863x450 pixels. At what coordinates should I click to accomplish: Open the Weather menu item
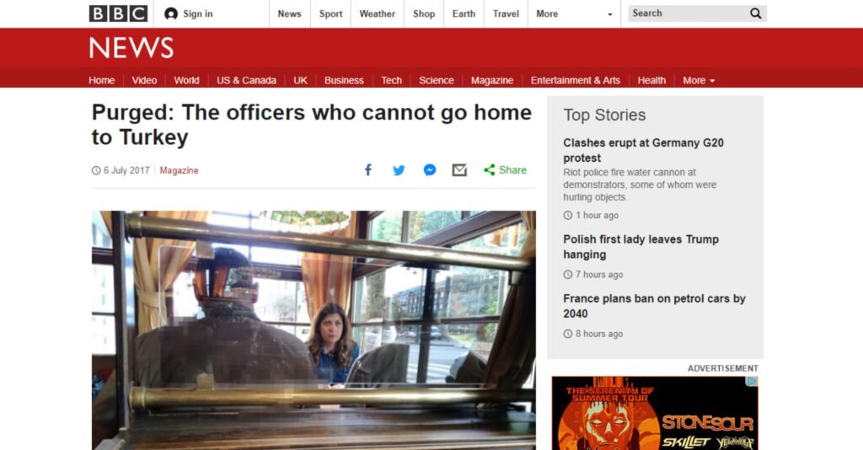pos(377,13)
